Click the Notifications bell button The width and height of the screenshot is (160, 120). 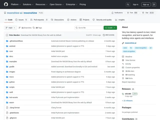[117, 13]
